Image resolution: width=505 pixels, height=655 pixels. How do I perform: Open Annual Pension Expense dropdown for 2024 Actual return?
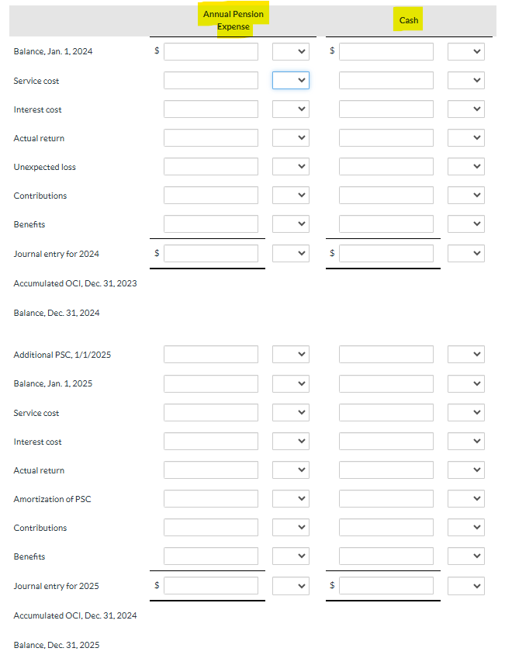(291, 138)
